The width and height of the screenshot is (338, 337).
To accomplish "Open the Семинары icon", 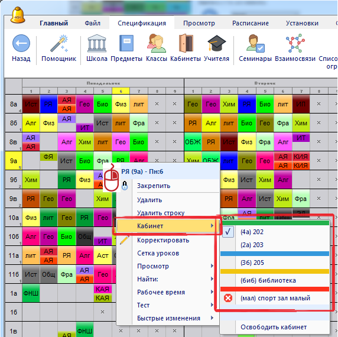I will 255,43.
